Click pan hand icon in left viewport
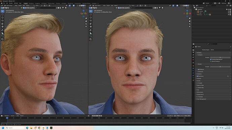 [x=86, y=21]
